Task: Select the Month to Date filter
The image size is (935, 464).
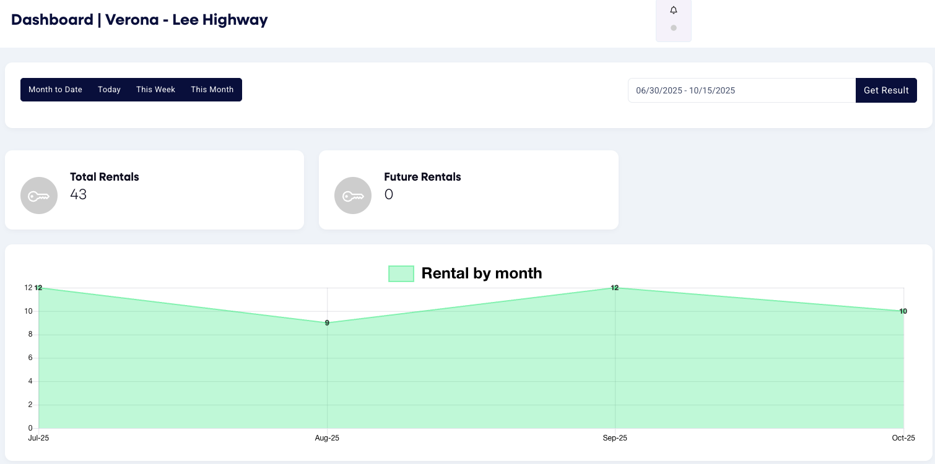Action: 55,90
